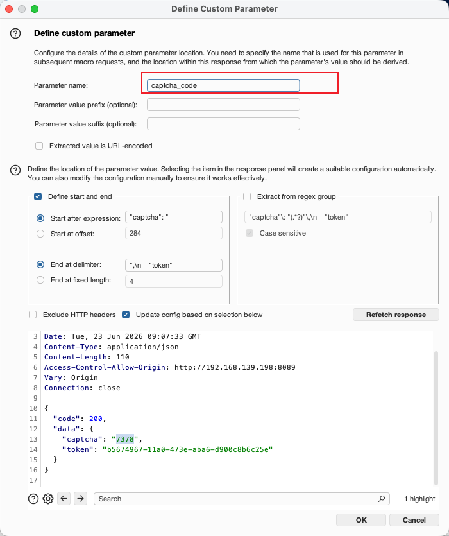449x536 pixels.
Task: Select Start at offset radio
Action: pyautogui.click(x=40, y=234)
